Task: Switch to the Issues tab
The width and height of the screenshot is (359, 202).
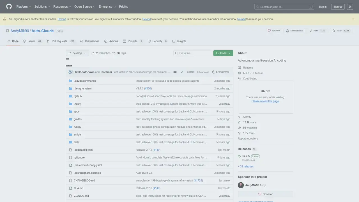Action: (x=31, y=41)
